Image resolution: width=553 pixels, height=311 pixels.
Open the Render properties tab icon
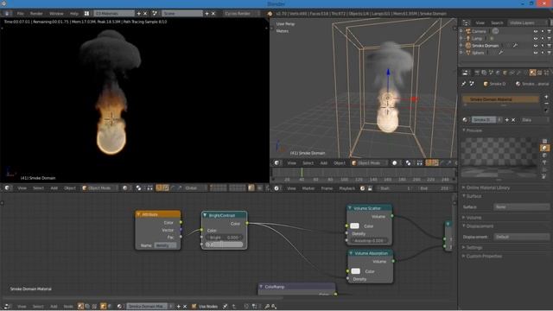pos(477,73)
